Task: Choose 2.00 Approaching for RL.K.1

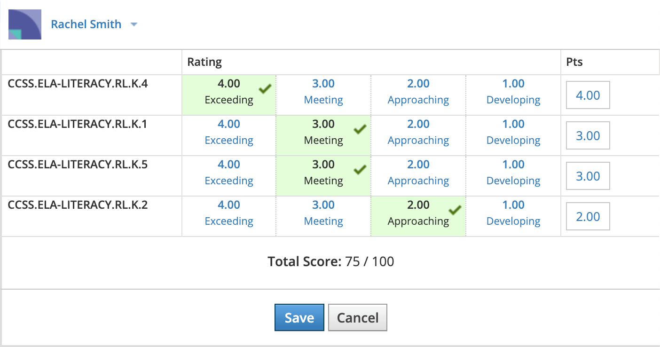Action: (418, 132)
